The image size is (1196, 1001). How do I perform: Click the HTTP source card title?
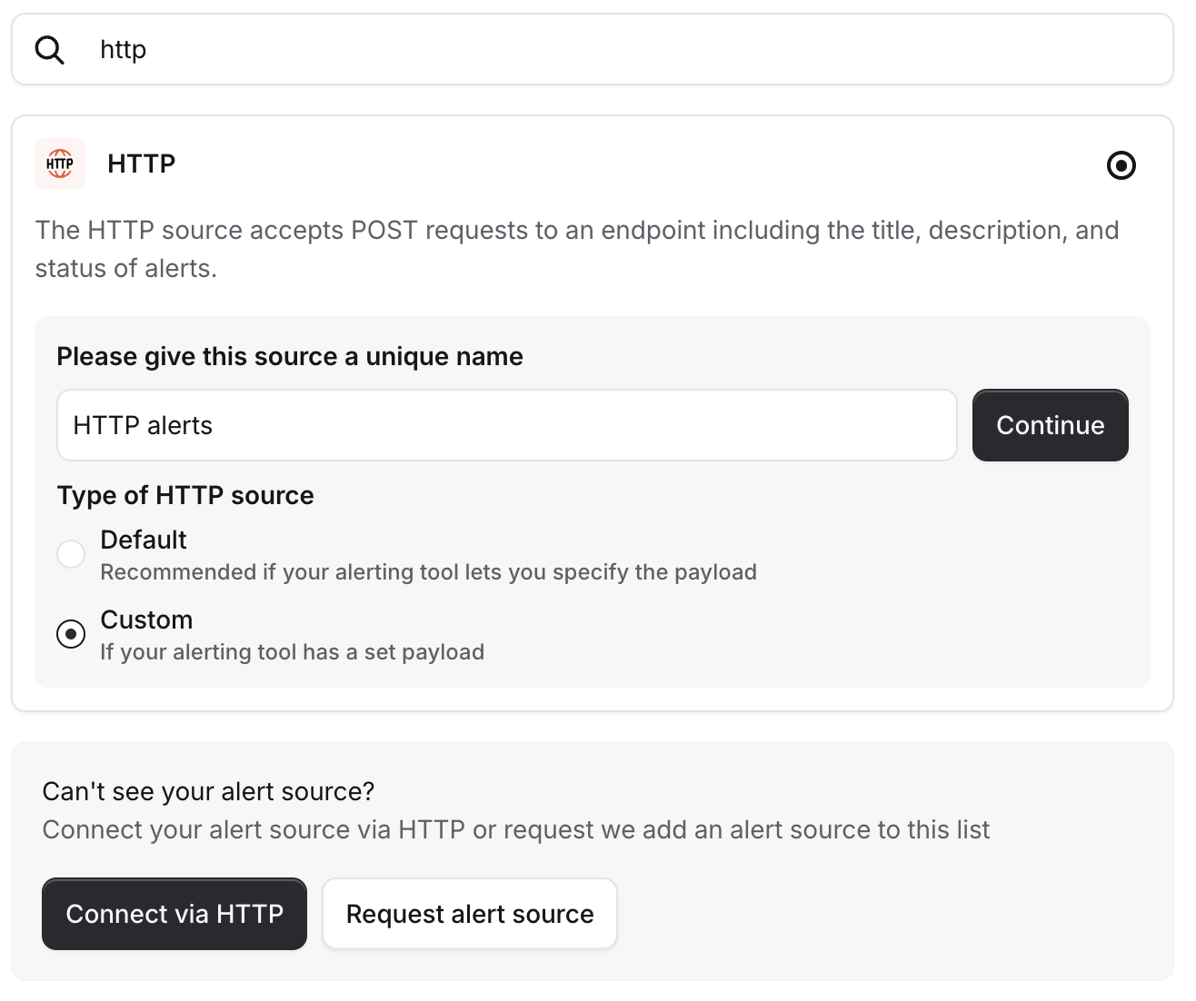coord(141,164)
